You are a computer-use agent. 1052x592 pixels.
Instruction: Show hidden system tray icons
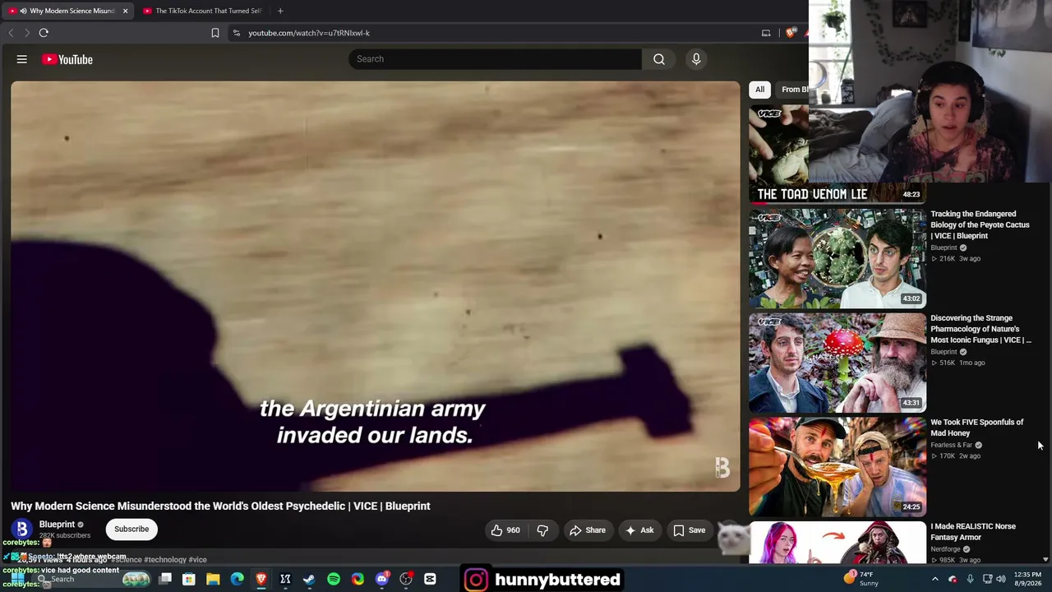[x=934, y=579]
